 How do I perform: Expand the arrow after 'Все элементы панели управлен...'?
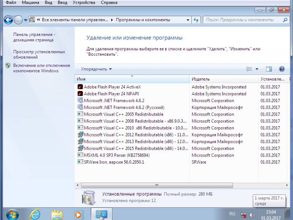pos(112,20)
